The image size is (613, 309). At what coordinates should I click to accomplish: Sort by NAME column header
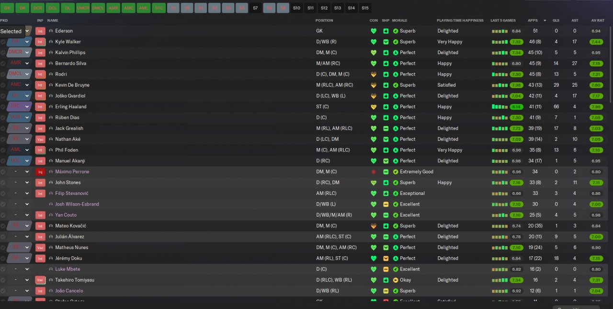[x=53, y=21]
